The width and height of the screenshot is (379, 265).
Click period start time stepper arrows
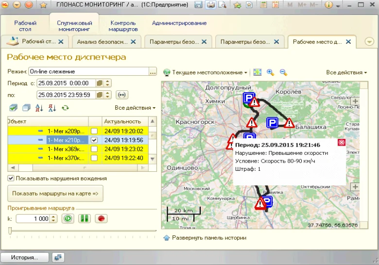(x=107, y=83)
